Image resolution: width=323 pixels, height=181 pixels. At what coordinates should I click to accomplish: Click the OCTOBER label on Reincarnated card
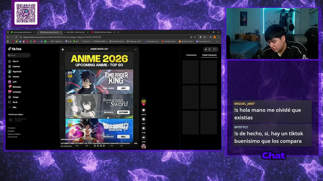[x=123, y=112]
